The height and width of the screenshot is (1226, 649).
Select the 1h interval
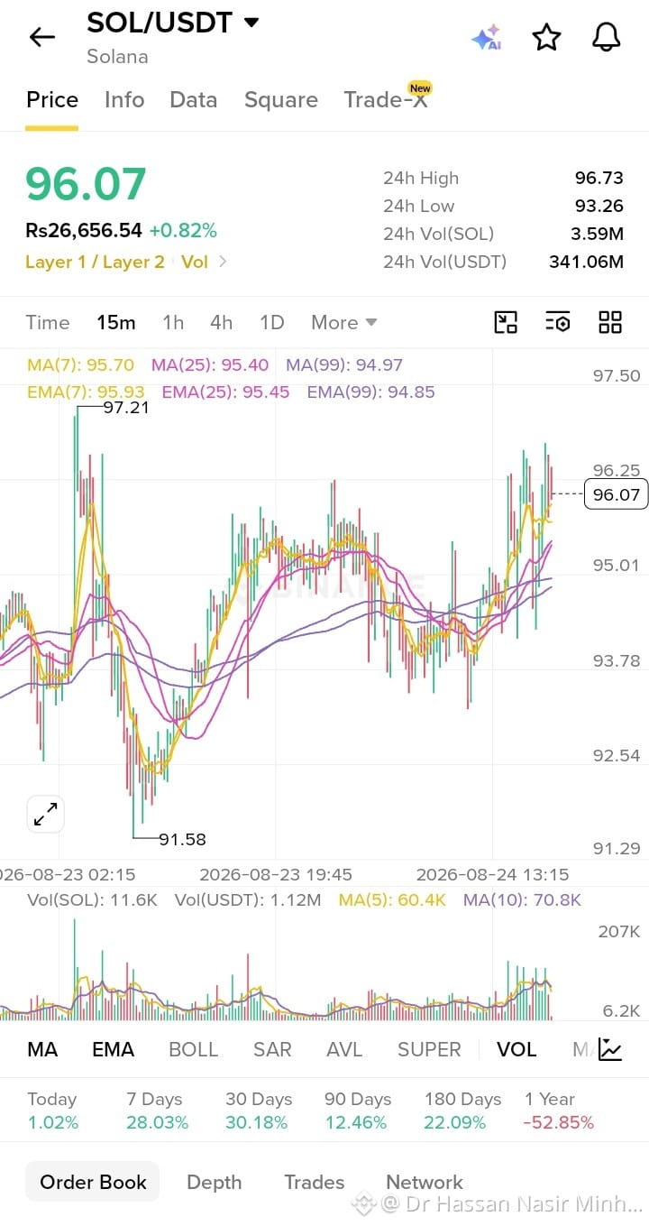pos(173,322)
